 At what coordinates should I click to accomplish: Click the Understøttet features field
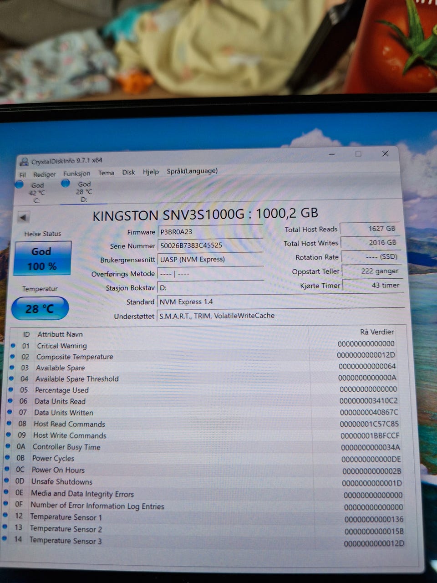(280, 315)
